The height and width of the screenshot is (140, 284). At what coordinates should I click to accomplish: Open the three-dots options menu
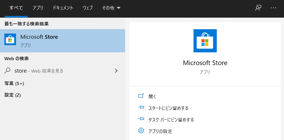pos(274,8)
